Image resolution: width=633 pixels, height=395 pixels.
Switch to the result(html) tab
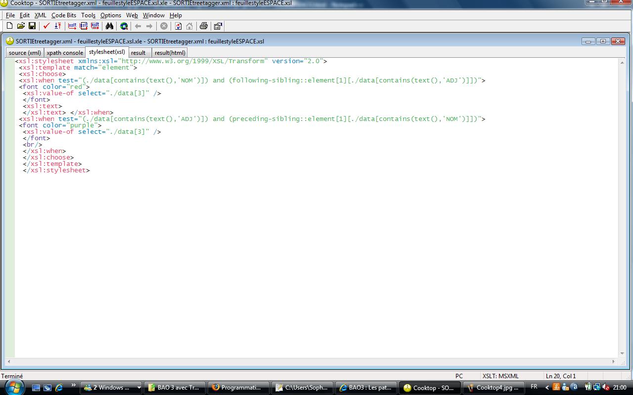point(170,53)
